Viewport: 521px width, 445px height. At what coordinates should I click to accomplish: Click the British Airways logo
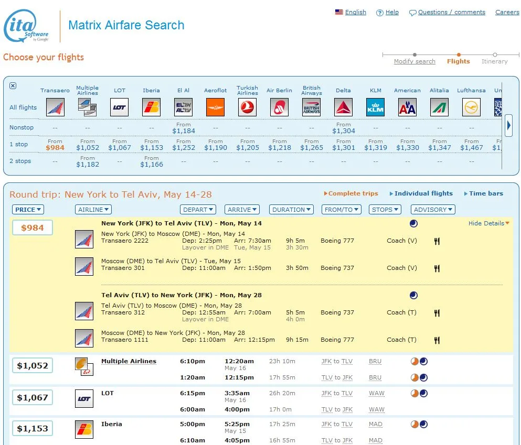click(311, 107)
